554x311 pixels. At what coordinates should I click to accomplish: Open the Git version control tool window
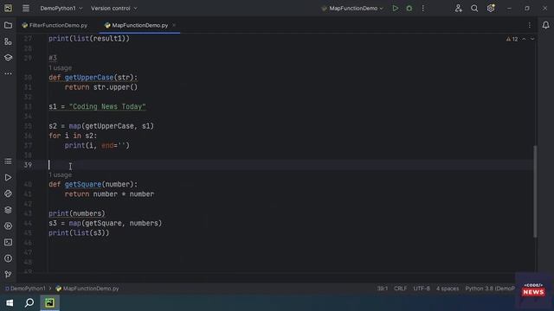8,275
